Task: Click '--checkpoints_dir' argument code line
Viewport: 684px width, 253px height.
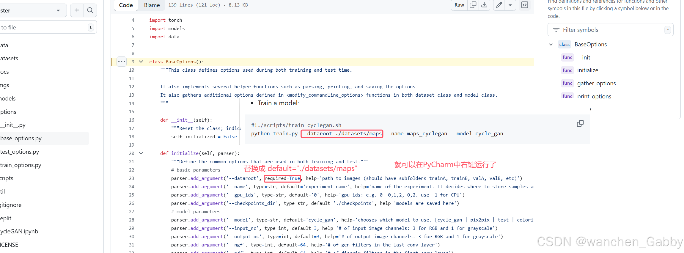Action: (x=315, y=203)
